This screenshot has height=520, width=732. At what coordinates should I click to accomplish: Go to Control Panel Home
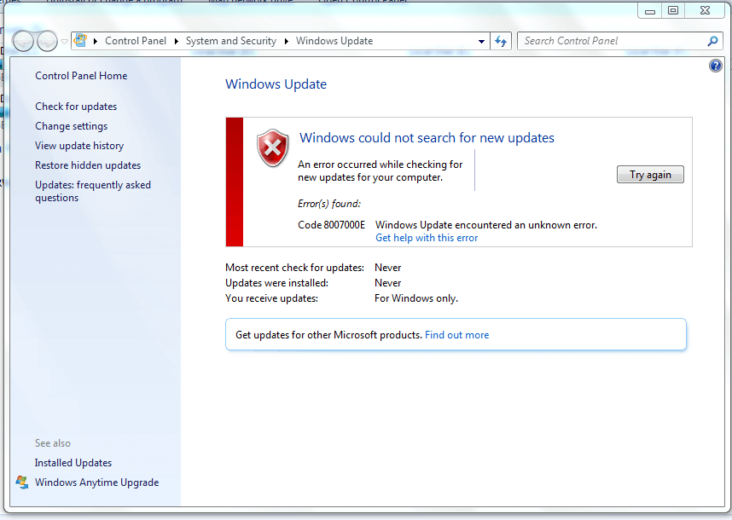point(81,76)
